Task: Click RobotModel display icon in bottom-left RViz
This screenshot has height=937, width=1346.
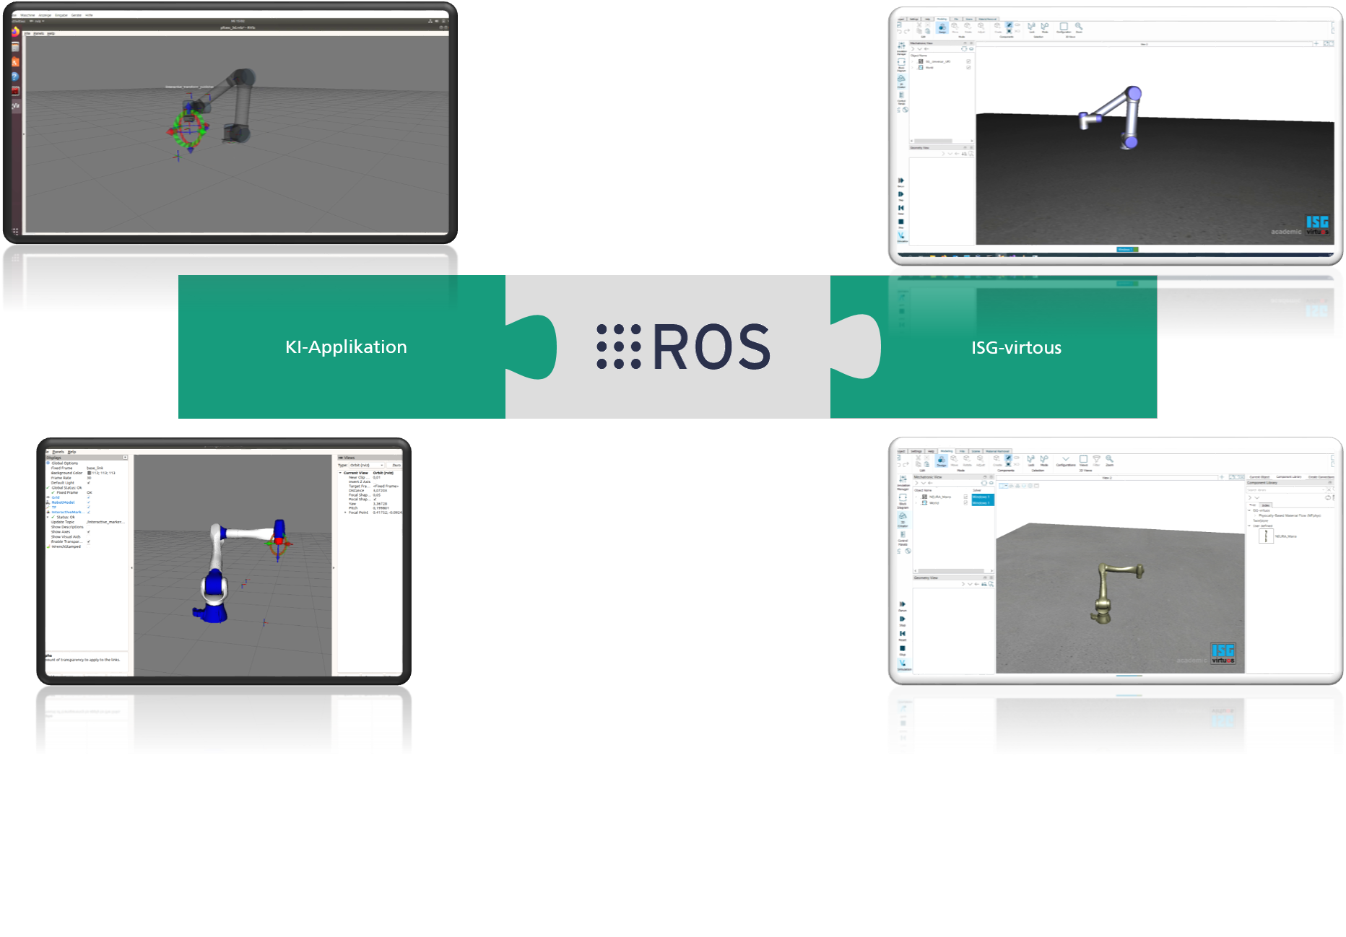Action: point(48,502)
